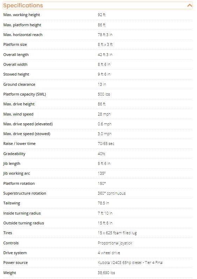The image size is (197, 279).
Task: Collapse the Specifications section chevron
Action: pos(190,6)
